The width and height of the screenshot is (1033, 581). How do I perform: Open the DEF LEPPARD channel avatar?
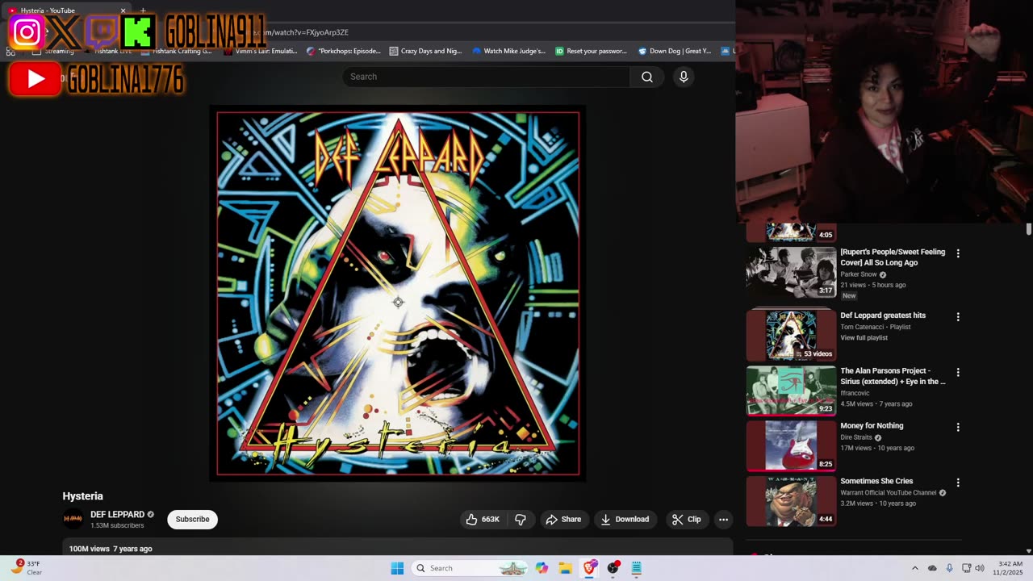(x=73, y=519)
